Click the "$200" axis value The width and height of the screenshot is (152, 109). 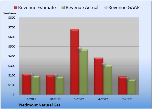12,75
